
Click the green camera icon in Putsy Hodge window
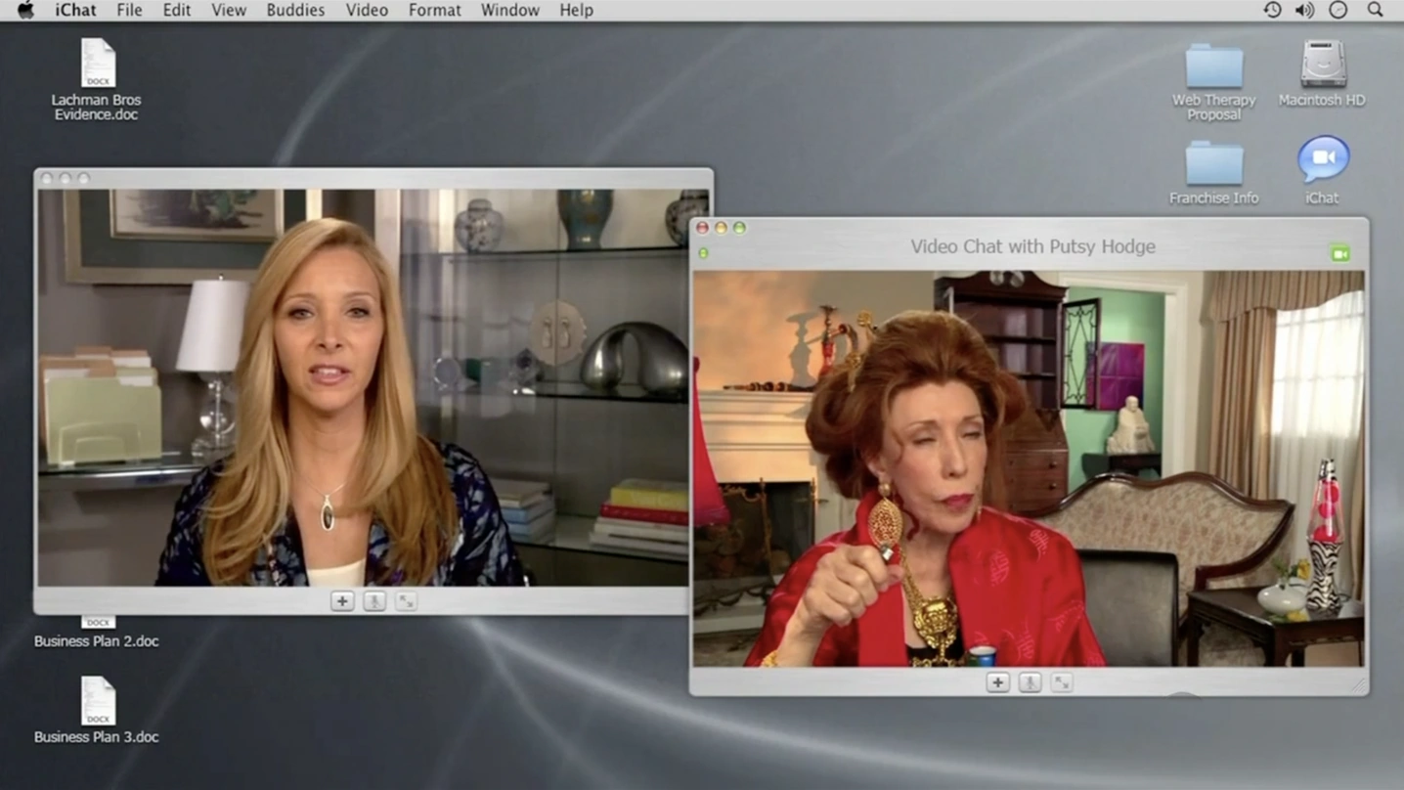point(1340,254)
